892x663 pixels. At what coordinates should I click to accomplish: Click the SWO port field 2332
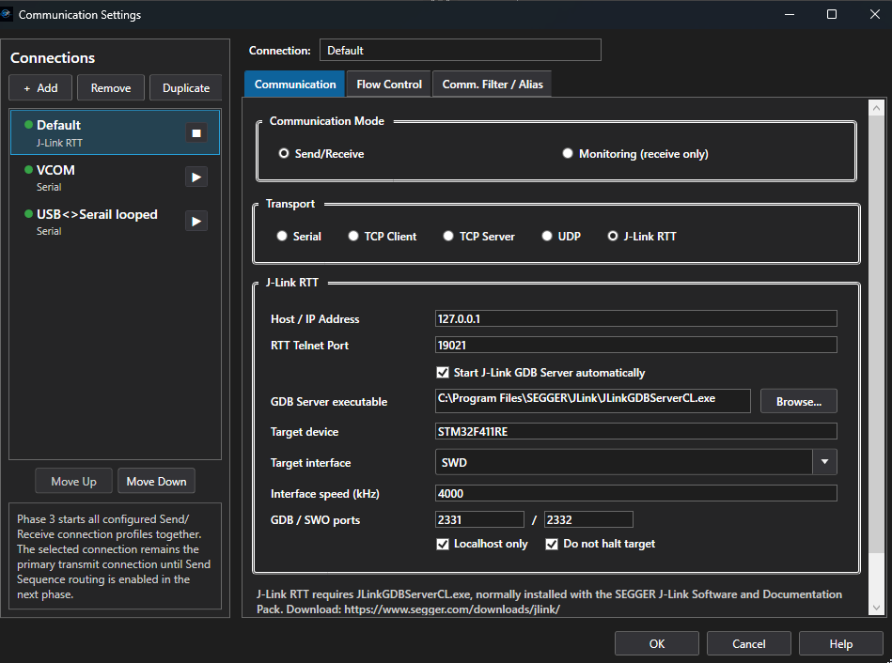click(588, 519)
